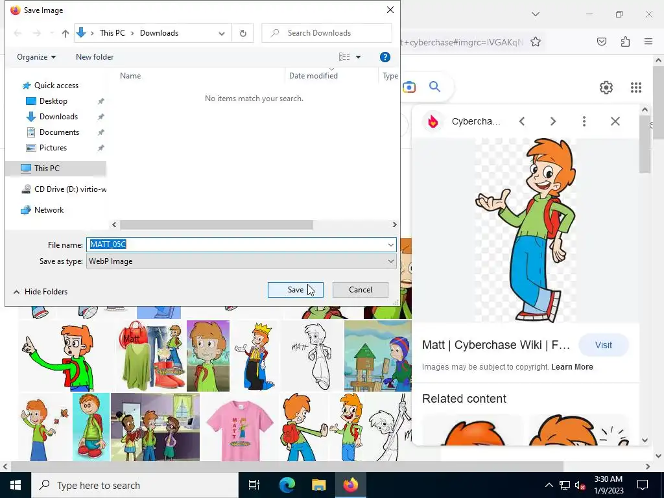
Task: Select CD Drive (D:) virtio
Action: 64,189
